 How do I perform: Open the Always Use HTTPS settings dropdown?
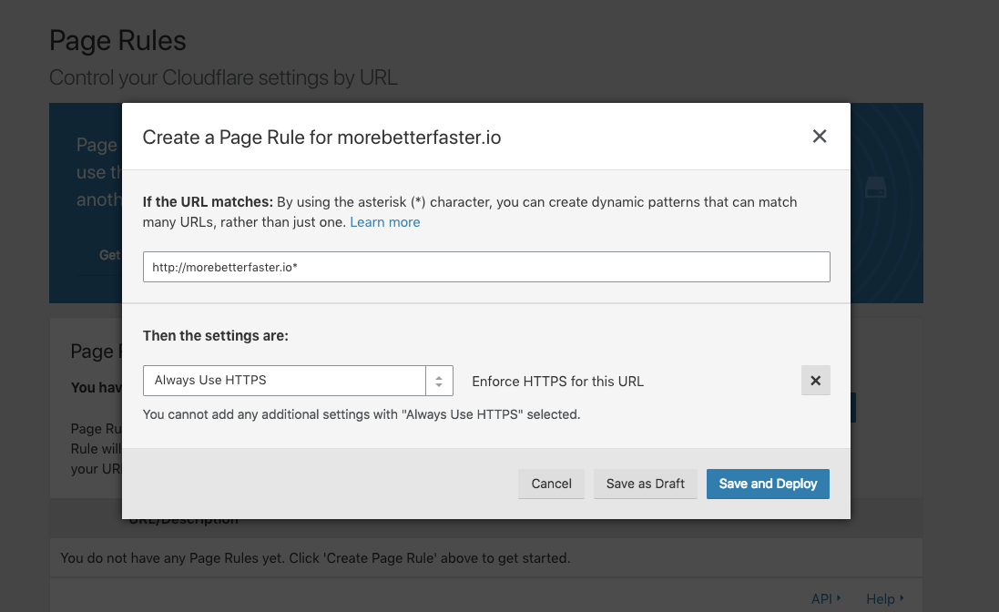[298, 380]
